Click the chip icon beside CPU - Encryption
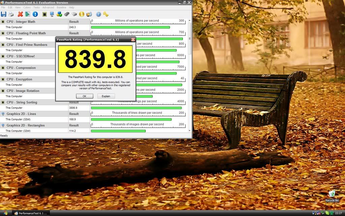 click(x=3, y=79)
